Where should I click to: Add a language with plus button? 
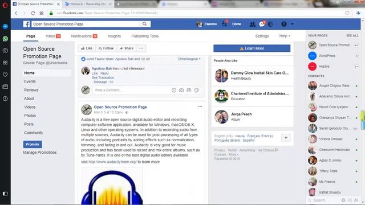[286, 138]
